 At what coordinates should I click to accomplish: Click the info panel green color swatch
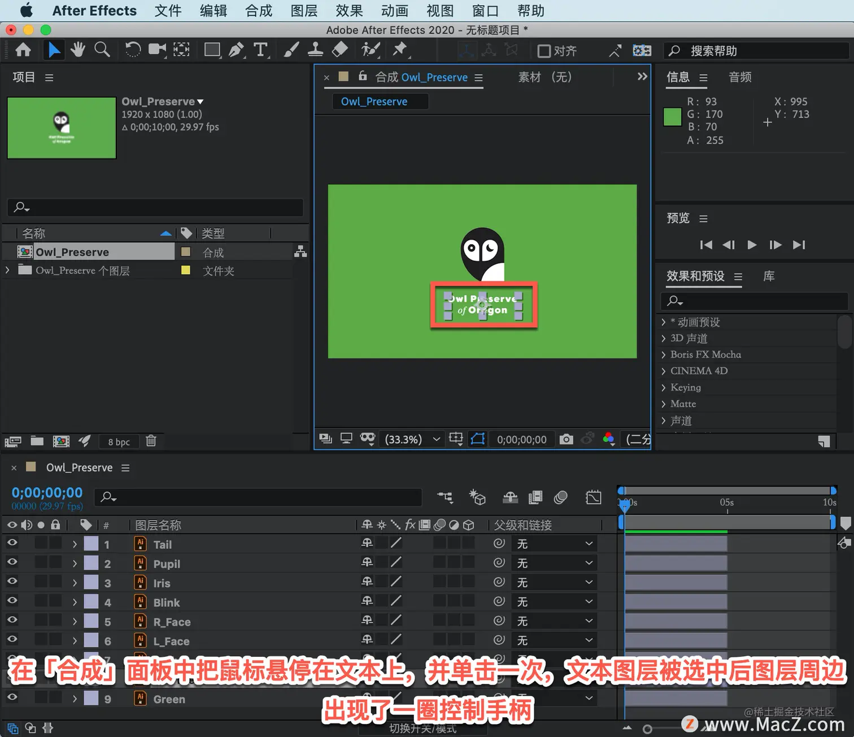(x=672, y=116)
